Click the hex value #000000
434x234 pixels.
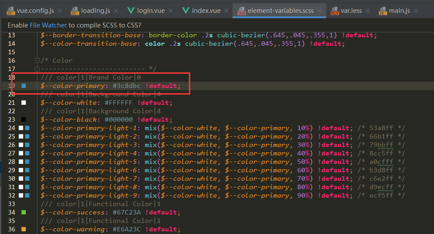pos(119,119)
